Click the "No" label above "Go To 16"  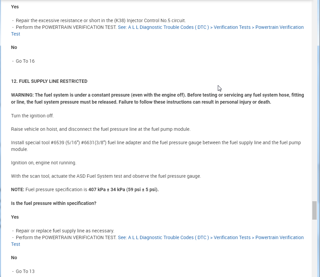click(14, 47)
